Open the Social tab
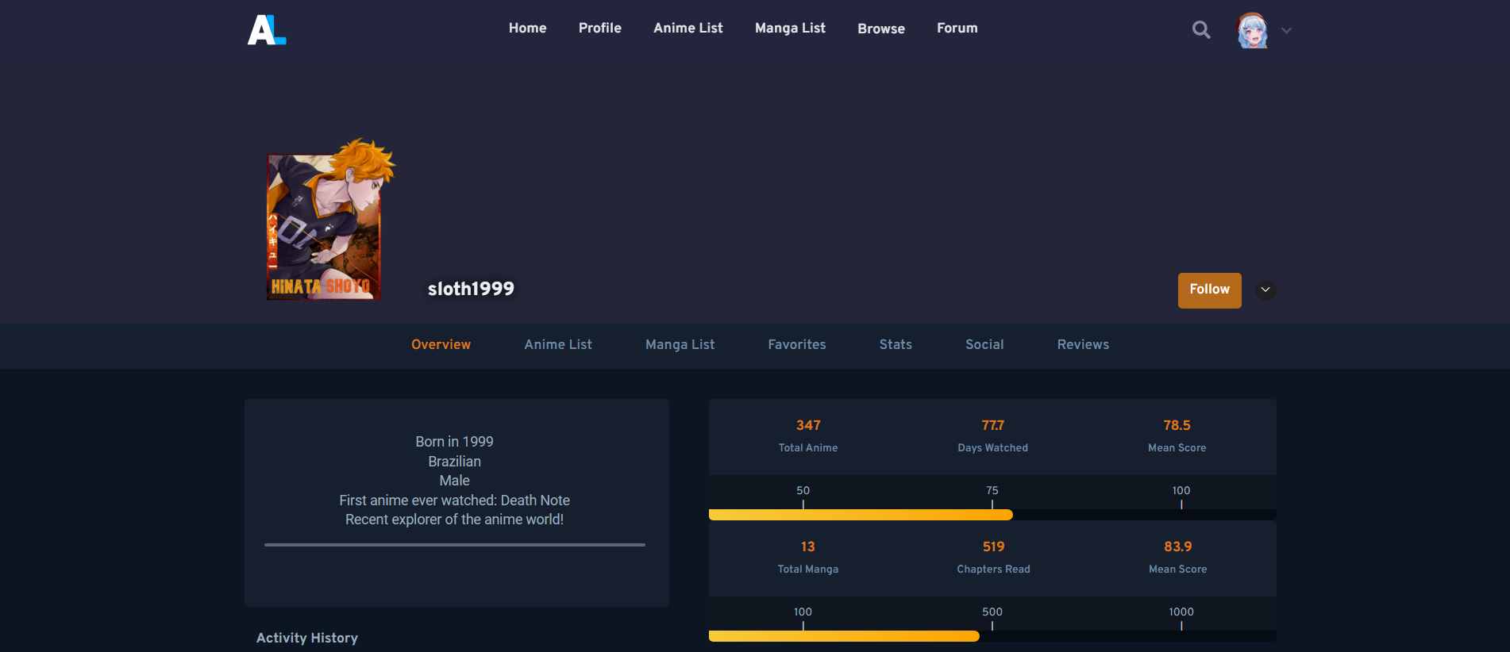The height and width of the screenshot is (652, 1510). [x=984, y=345]
